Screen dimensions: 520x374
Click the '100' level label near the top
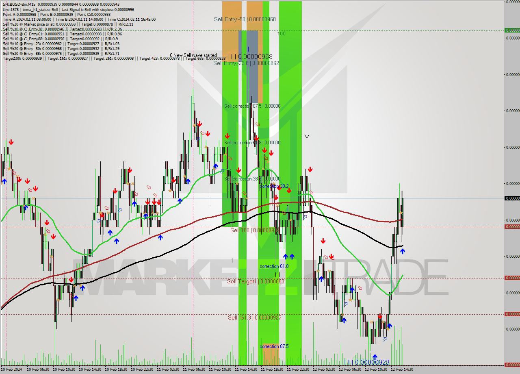282,33
